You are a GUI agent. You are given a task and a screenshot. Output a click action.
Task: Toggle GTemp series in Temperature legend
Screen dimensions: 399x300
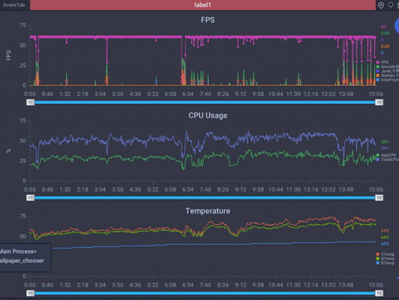[x=387, y=258]
